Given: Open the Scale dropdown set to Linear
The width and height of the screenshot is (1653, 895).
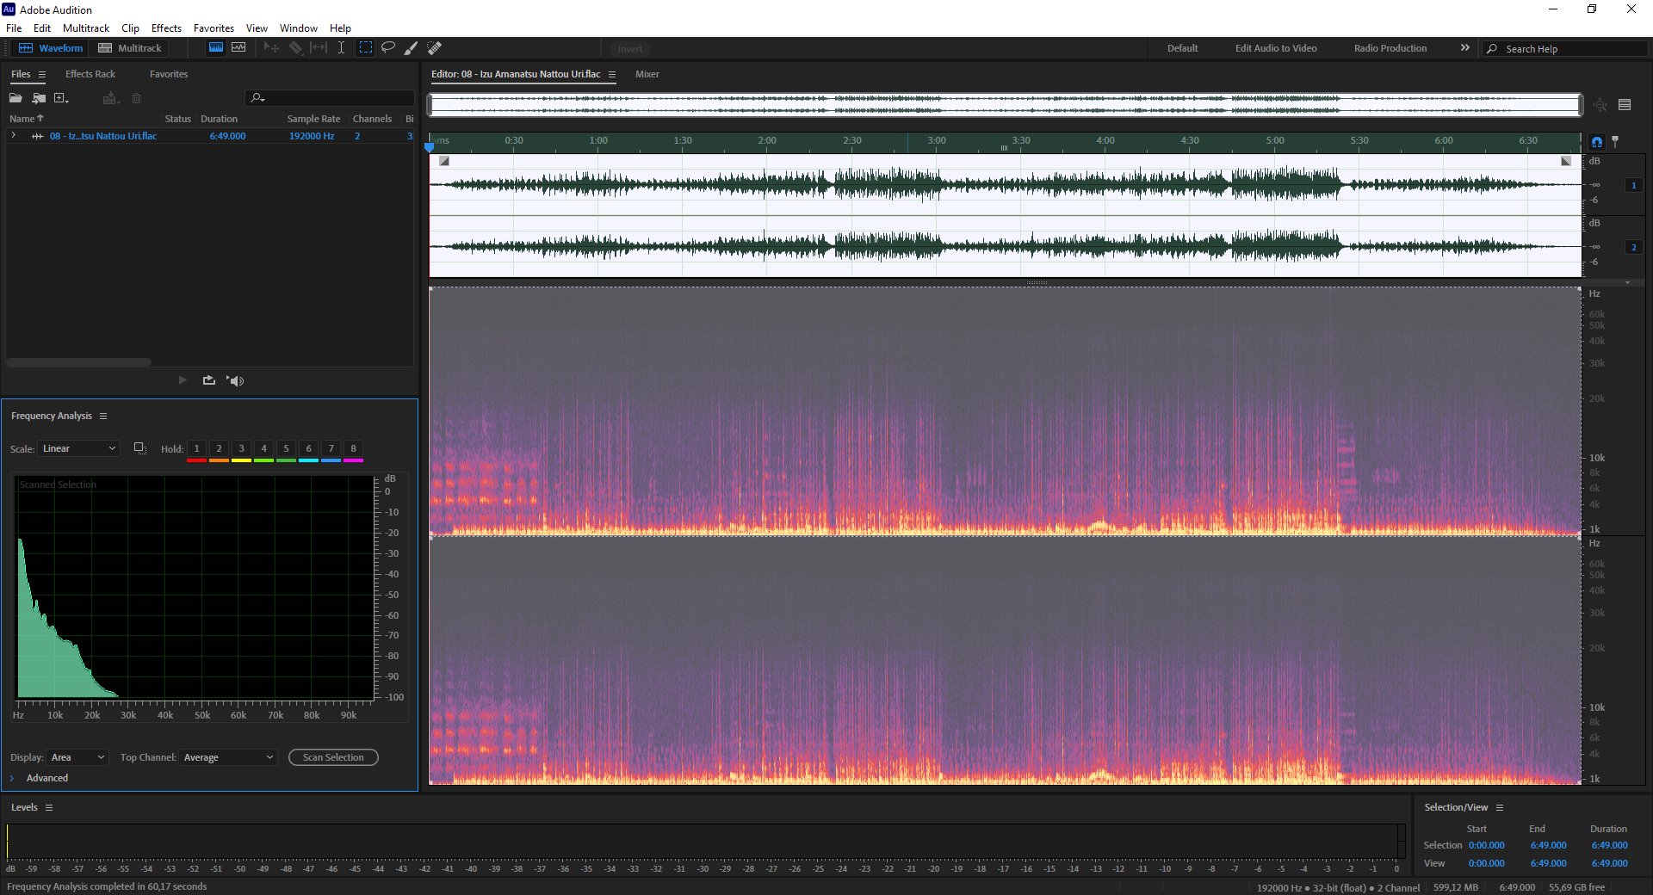Looking at the screenshot, I should coord(78,448).
